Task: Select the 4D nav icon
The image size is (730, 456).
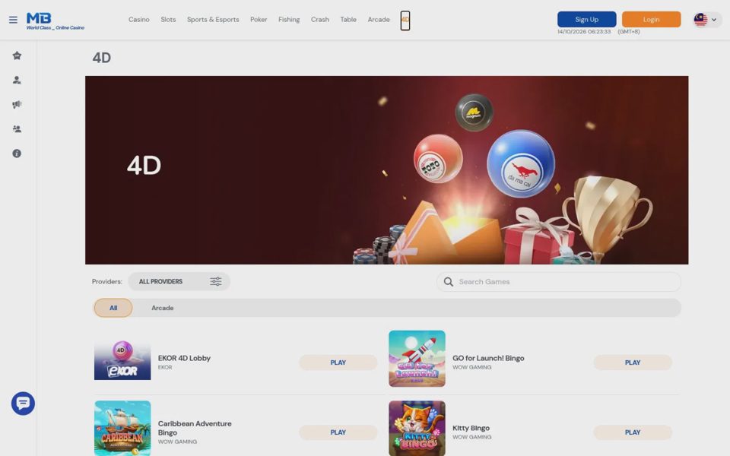Action: pyautogui.click(x=405, y=21)
